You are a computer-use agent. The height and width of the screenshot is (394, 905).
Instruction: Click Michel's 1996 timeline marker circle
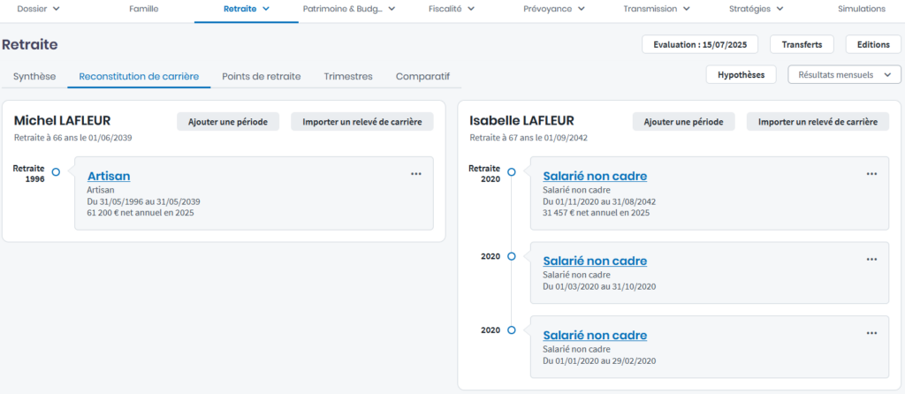(x=56, y=172)
